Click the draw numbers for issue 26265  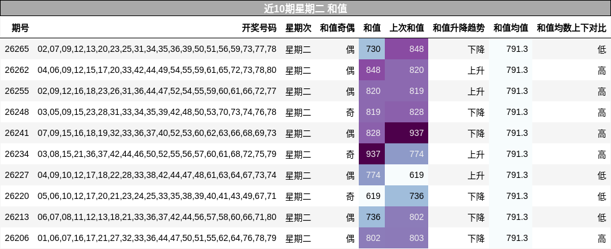tap(157, 49)
